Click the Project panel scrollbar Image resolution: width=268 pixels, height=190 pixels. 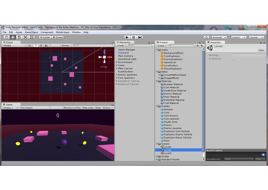tap(203, 102)
